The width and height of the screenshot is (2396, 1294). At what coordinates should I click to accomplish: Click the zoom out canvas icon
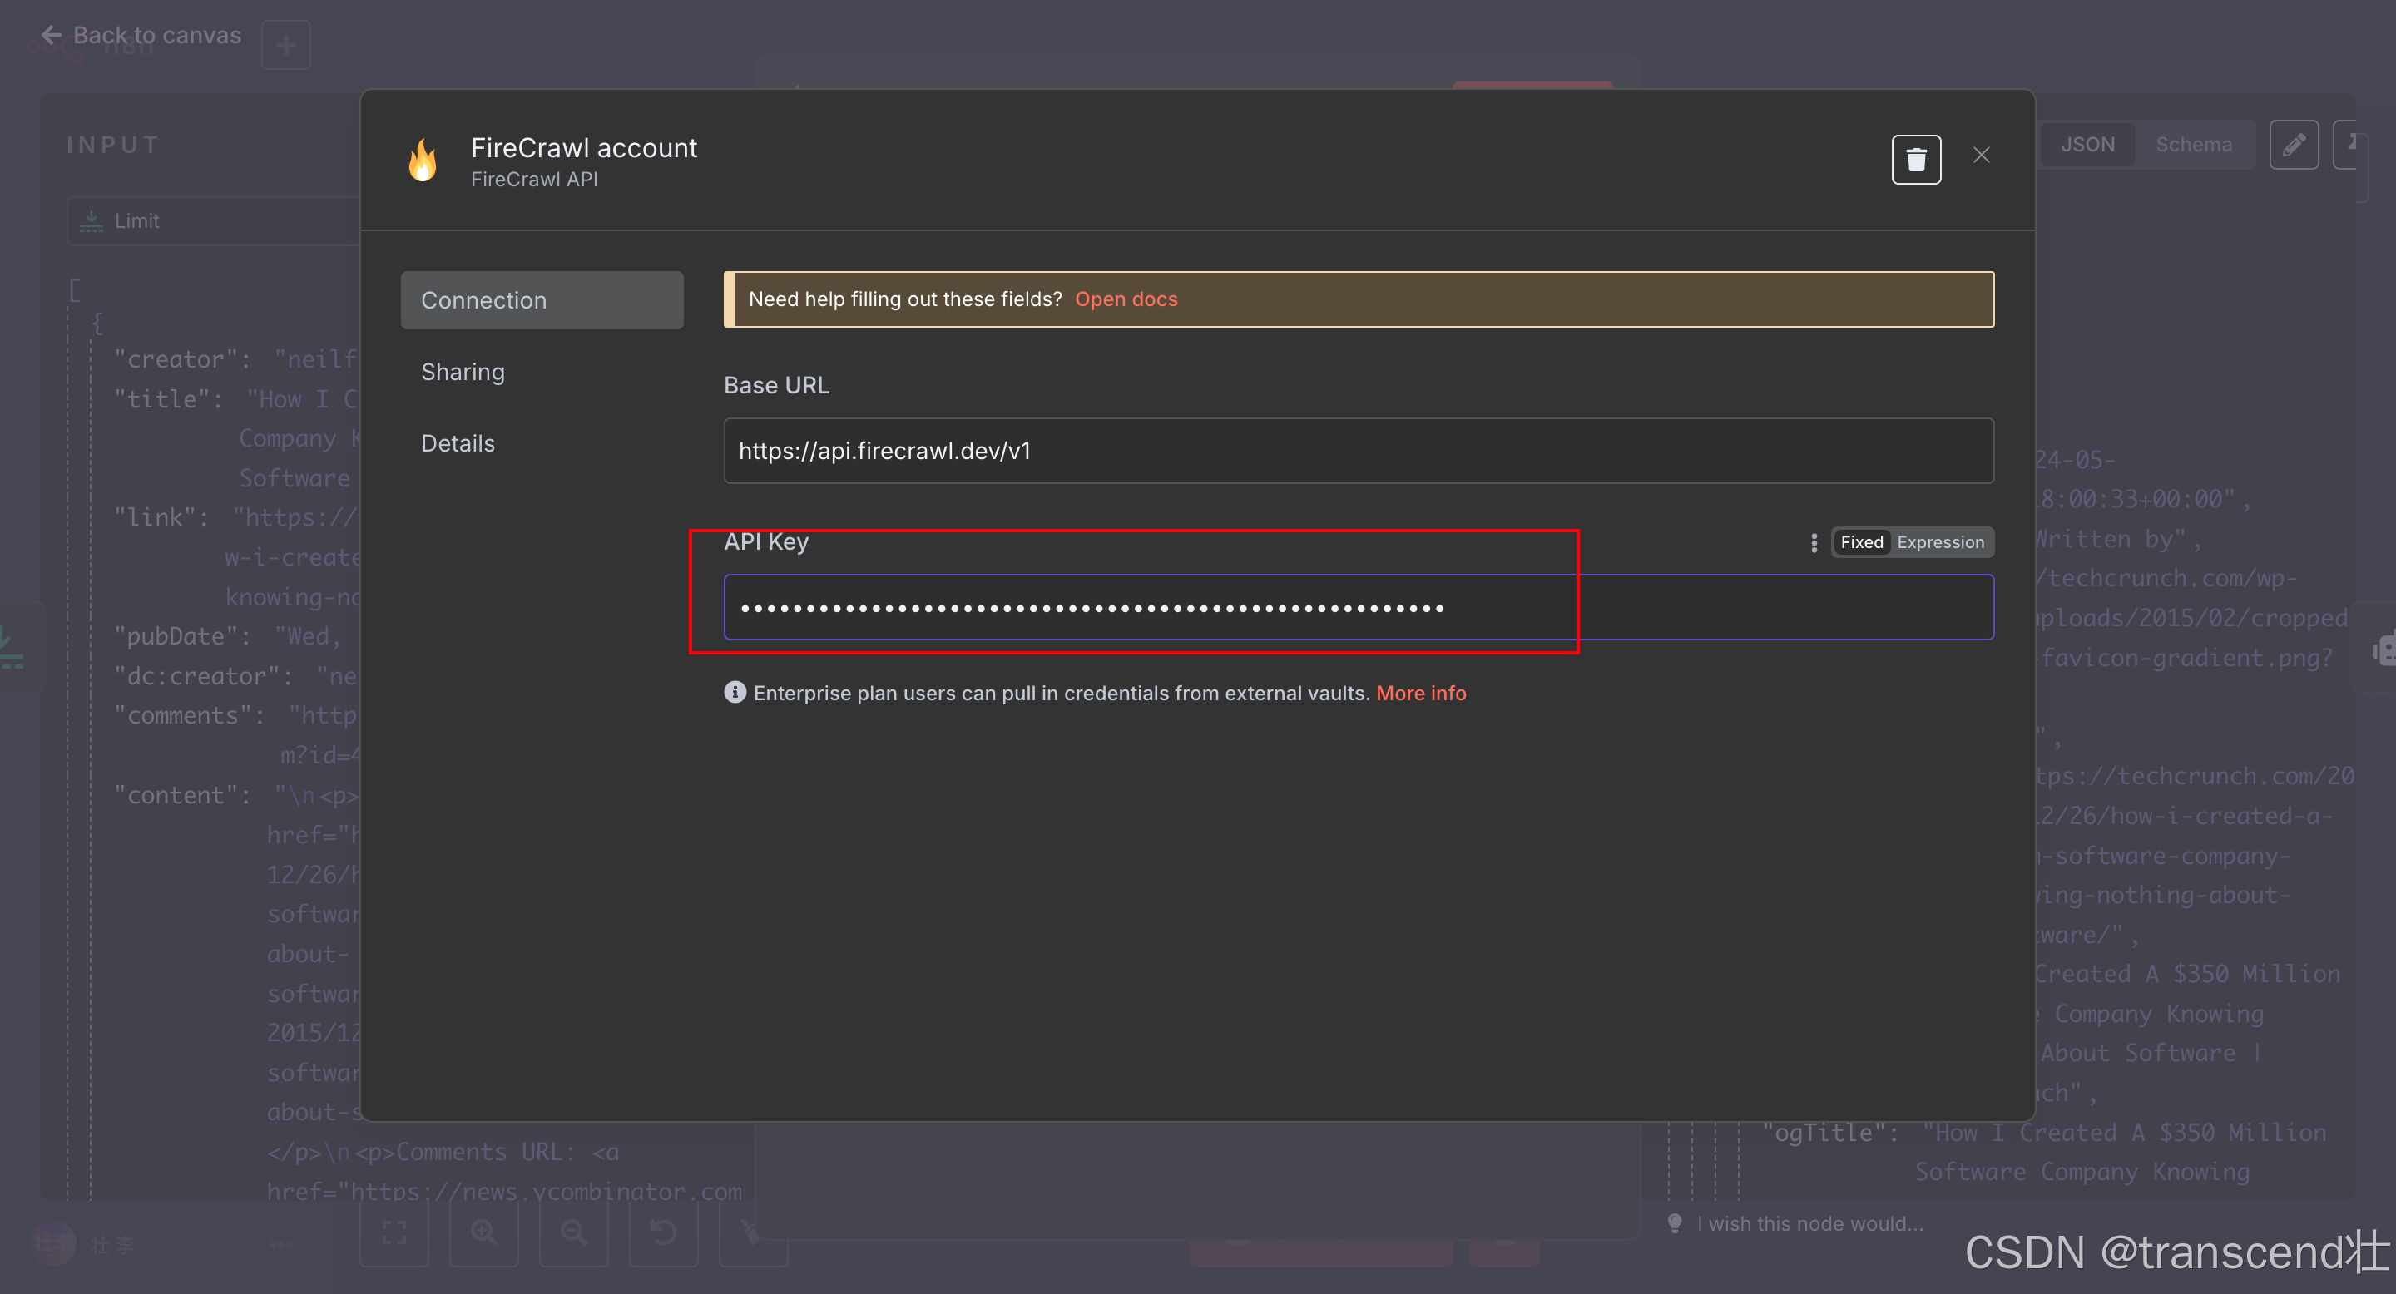pyautogui.click(x=574, y=1232)
